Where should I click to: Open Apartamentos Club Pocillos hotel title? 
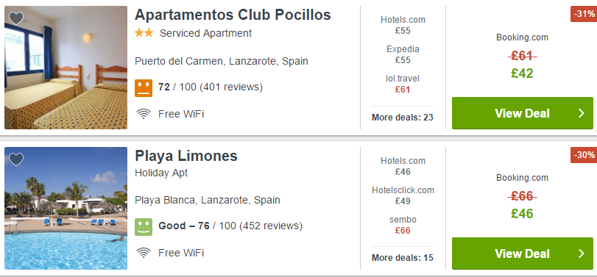click(x=233, y=15)
